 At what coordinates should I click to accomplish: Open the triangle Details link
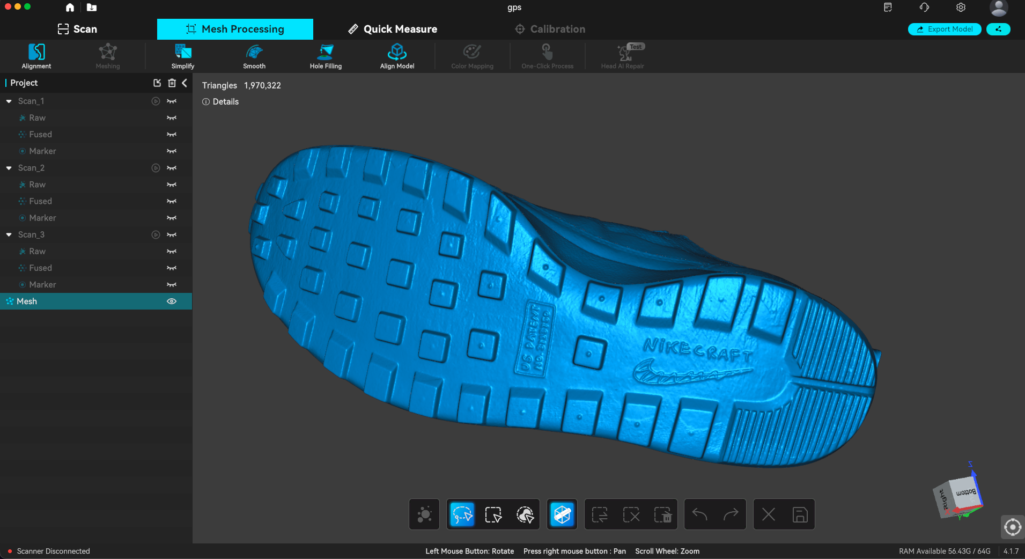tap(220, 102)
